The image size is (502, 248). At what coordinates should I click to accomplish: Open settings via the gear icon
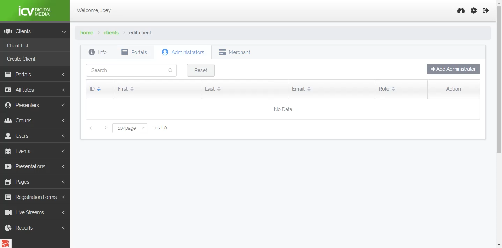tap(474, 10)
